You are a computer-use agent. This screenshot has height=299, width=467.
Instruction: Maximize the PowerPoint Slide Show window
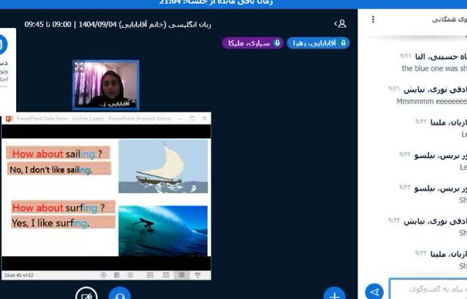click(192, 118)
